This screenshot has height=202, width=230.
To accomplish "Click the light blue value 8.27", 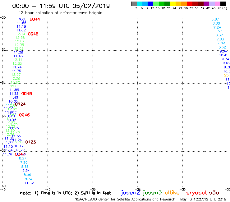I will point(23,158).
